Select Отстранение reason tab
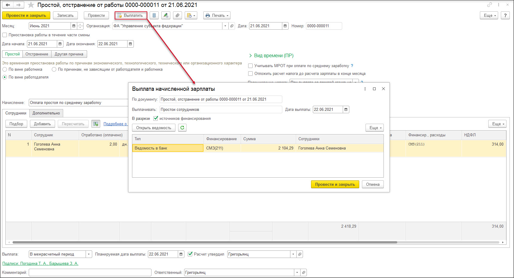514x278 pixels. 37,54
